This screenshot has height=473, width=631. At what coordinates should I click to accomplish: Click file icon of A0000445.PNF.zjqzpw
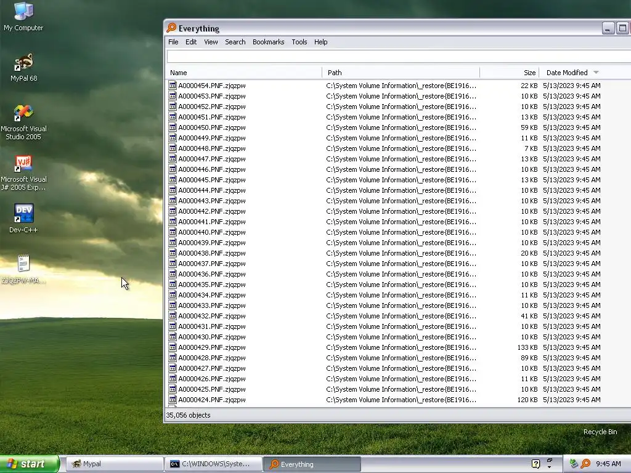(173, 179)
